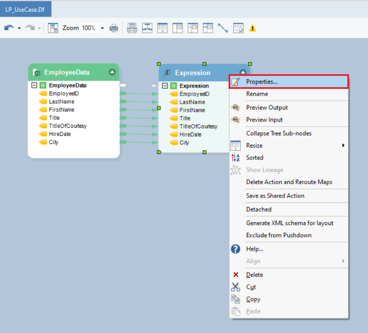Screen dimensions: 368x333
Task: Click the red X Delete icon in the context menu
Action: click(x=235, y=275)
